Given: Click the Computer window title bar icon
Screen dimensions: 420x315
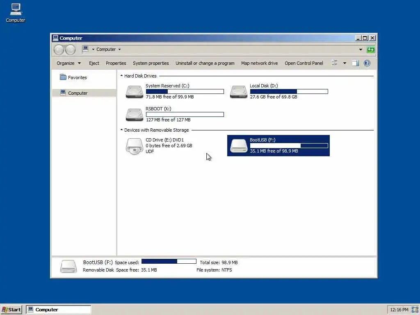Looking at the screenshot, I should coord(55,38).
